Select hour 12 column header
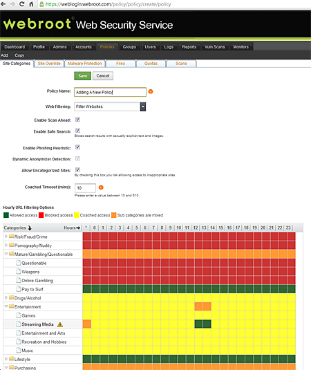Image resolution: width=311 pixels, height=370 pixels. pos(196,228)
